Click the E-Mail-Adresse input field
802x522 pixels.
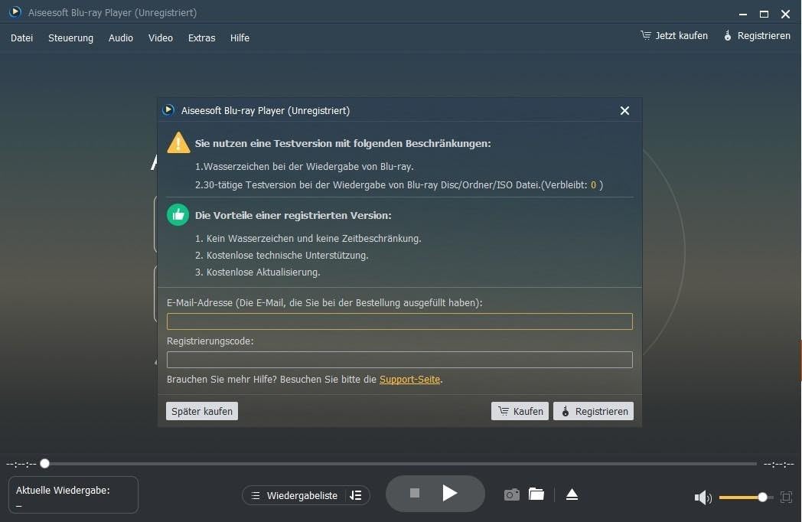click(399, 321)
